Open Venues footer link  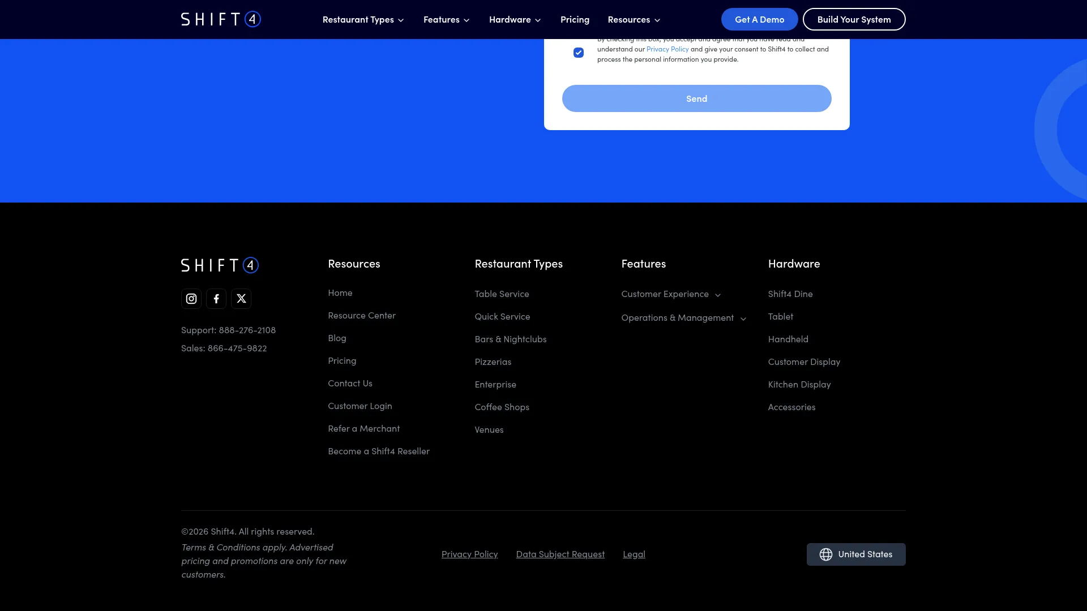coord(489,430)
